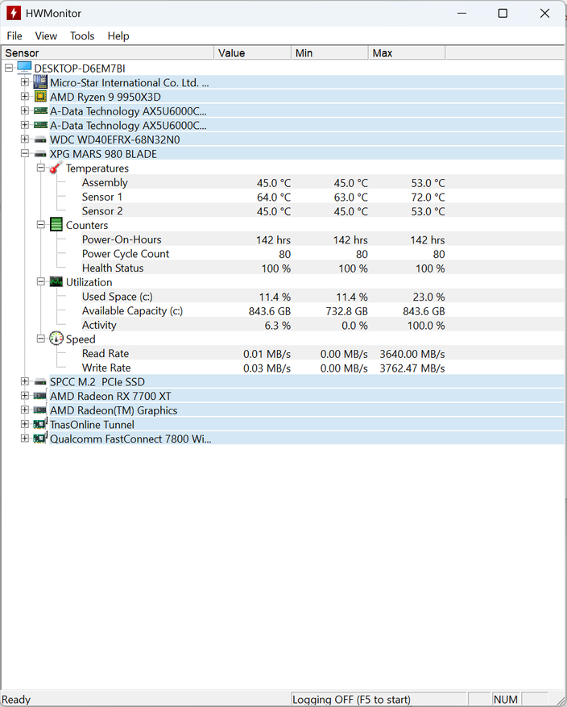Select the Write Rate row

322,368
